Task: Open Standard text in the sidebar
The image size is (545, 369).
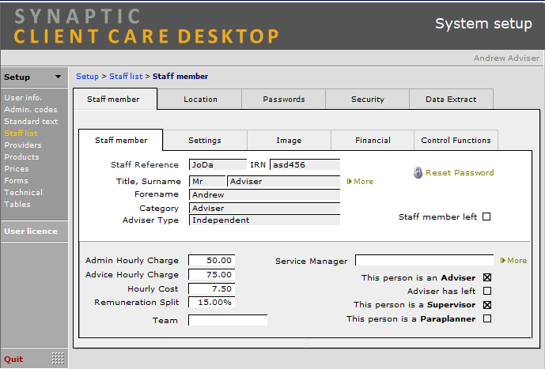Action: [x=31, y=121]
